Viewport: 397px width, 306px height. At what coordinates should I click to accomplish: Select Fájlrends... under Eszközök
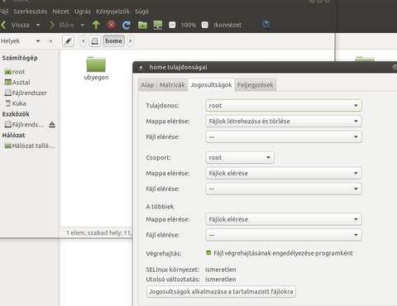pyautogui.click(x=24, y=125)
